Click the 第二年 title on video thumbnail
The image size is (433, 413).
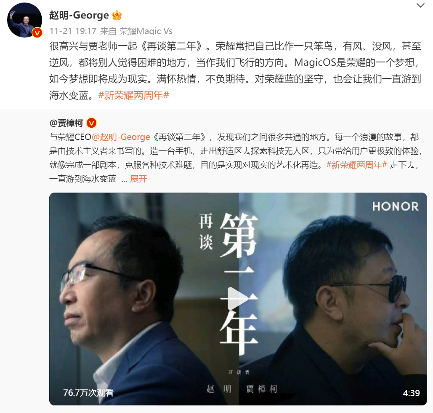tap(239, 284)
